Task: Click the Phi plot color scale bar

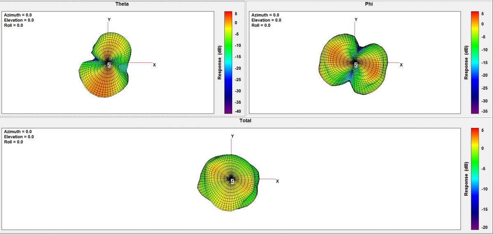Action: pyautogui.click(x=475, y=62)
